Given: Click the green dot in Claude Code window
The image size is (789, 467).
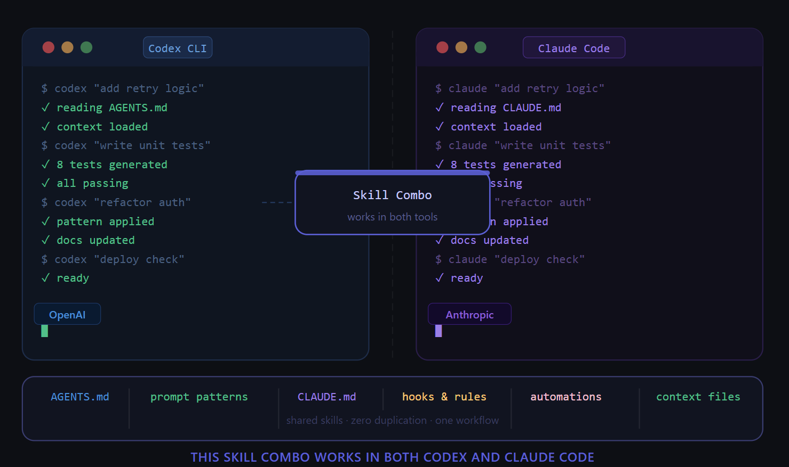Looking at the screenshot, I should point(480,47).
